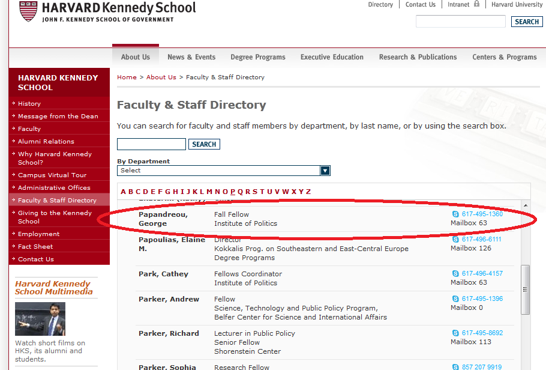Screen dimensions: 546x370
Task: Open Campus Virtual Tour link
Action: tap(52, 175)
